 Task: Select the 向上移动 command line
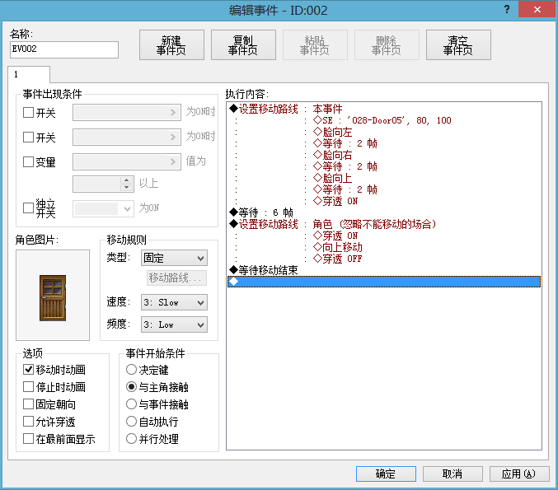tap(384, 247)
